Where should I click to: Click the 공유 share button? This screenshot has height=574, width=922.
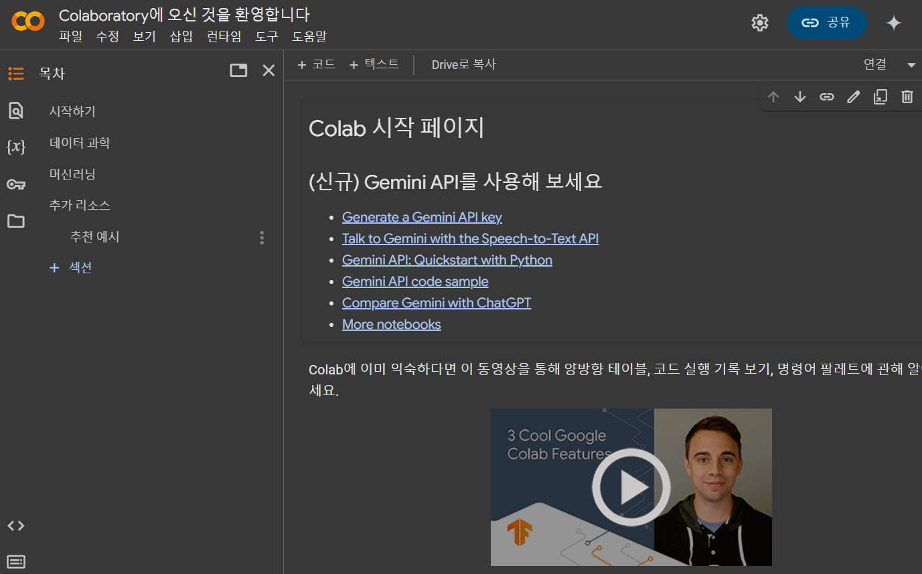(x=826, y=23)
